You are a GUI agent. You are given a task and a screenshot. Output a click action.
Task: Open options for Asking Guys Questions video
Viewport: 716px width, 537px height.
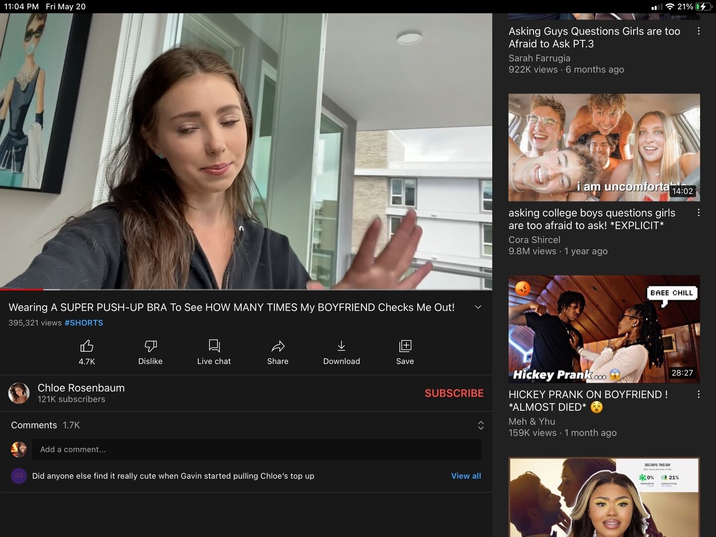[x=699, y=31]
